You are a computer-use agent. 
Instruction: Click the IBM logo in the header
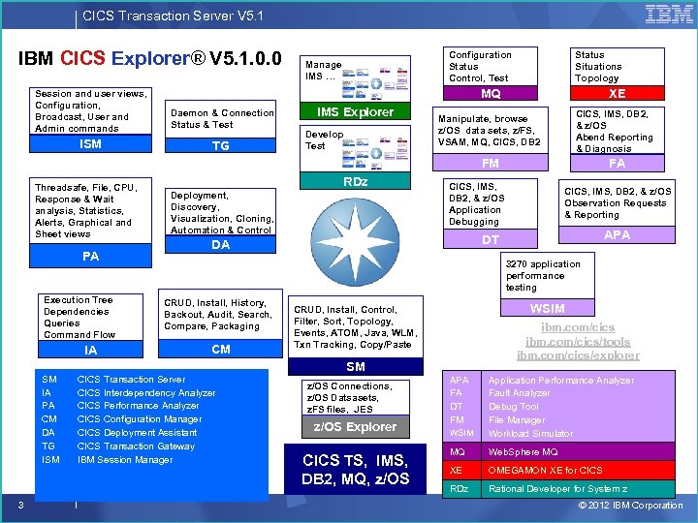point(669,15)
